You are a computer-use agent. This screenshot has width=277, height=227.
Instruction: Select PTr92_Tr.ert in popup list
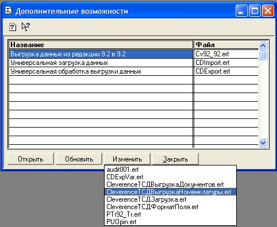point(170,214)
